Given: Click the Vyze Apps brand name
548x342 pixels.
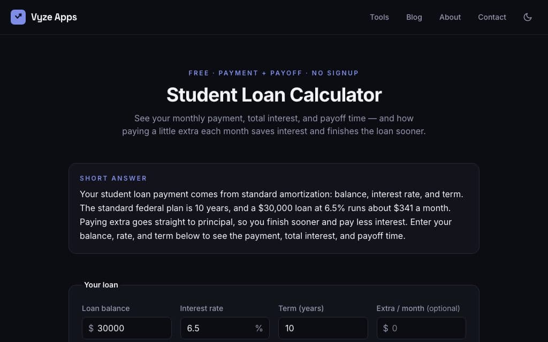Looking at the screenshot, I should [x=54, y=17].
